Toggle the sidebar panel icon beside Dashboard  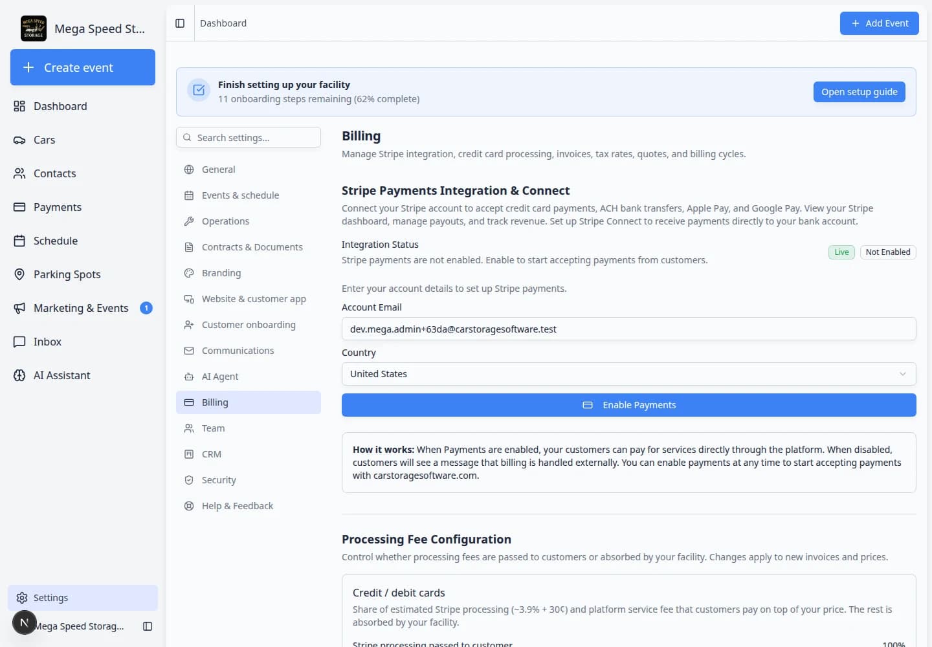180,23
